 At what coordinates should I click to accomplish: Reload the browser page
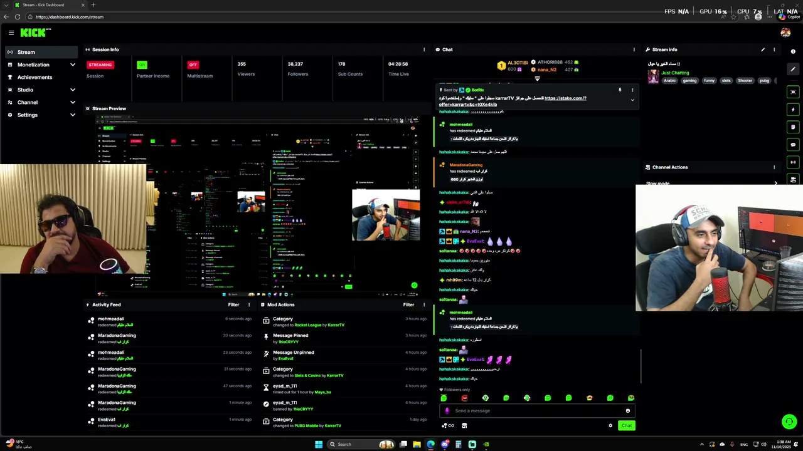tap(18, 17)
